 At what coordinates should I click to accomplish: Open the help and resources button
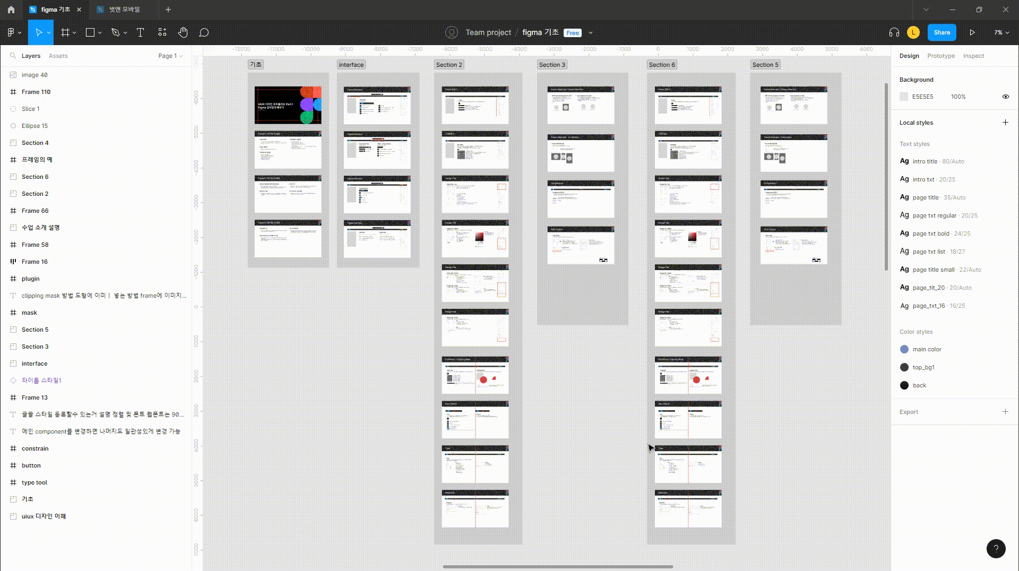point(996,549)
